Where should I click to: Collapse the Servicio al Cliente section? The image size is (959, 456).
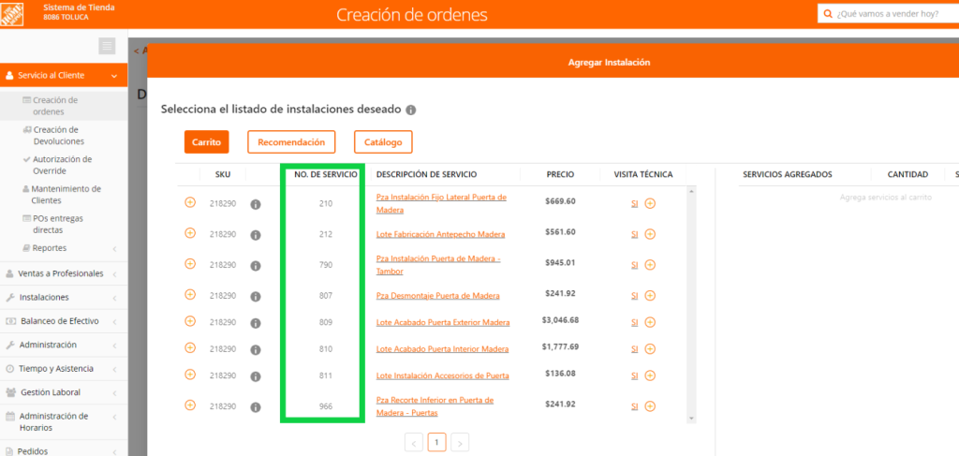point(64,75)
